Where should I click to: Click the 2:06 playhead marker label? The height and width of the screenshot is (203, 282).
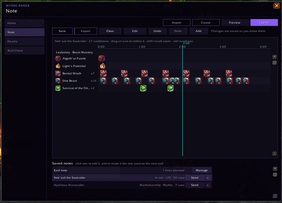coord(186,43)
